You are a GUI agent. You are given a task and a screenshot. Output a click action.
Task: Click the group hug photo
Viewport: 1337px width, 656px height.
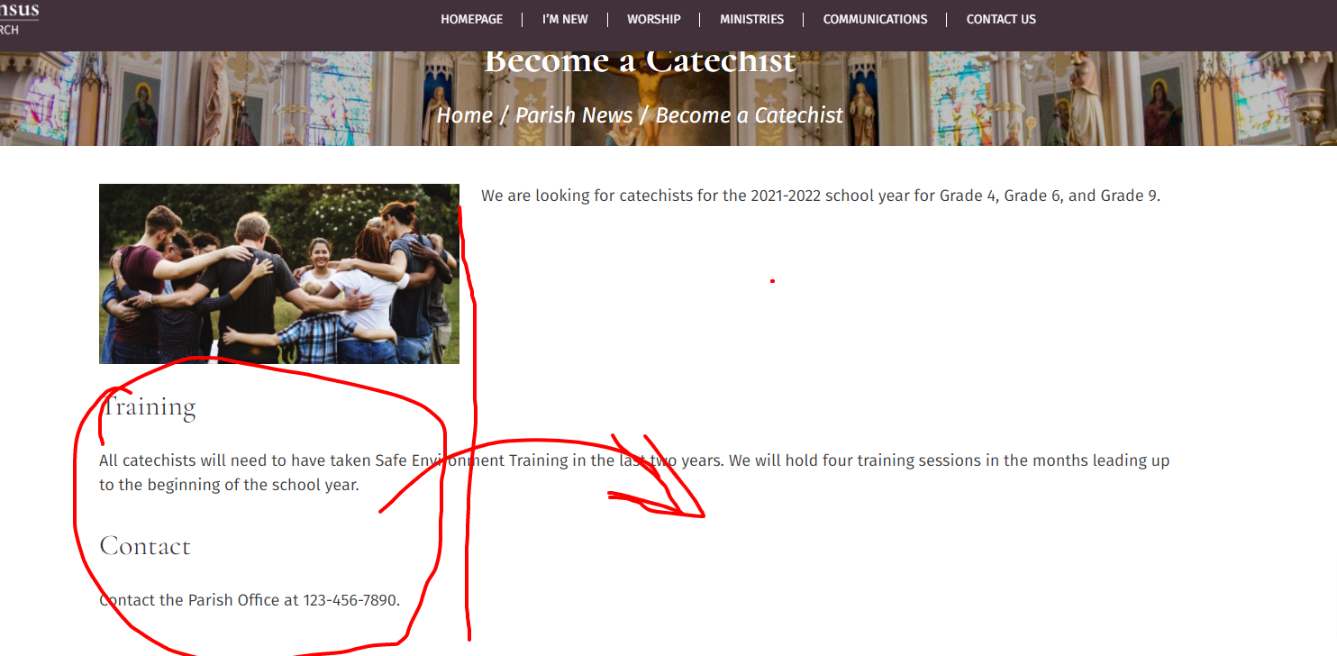tap(279, 274)
